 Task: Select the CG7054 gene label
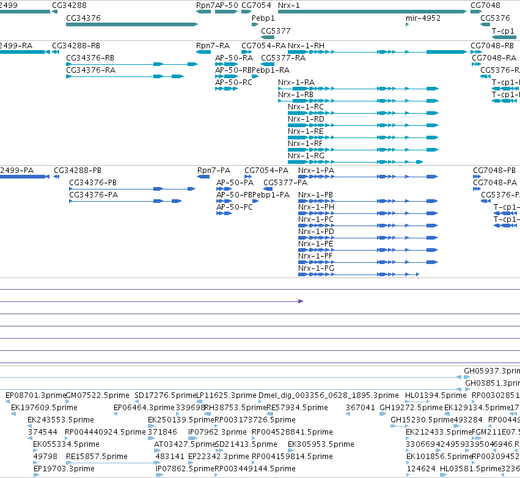coord(256,6)
